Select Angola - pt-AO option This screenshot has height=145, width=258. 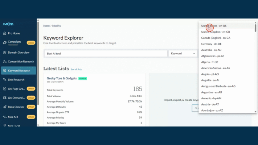pos(226,74)
